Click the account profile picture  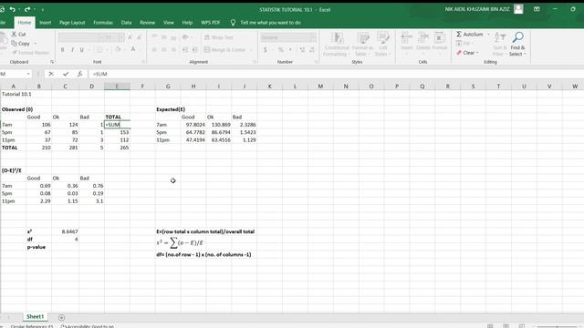point(518,9)
